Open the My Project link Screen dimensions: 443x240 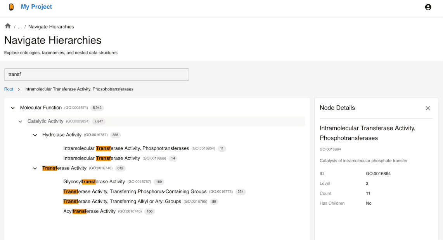[36, 7]
